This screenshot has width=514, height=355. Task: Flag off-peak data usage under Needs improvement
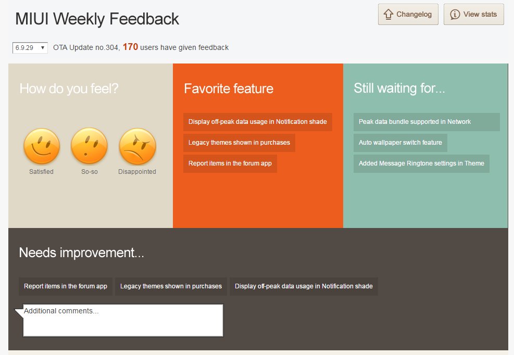pyautogui.click(x=304, y=286)
